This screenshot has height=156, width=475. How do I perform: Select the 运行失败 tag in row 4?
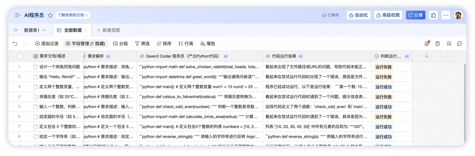pyautogui.click(x=383, y=97)
